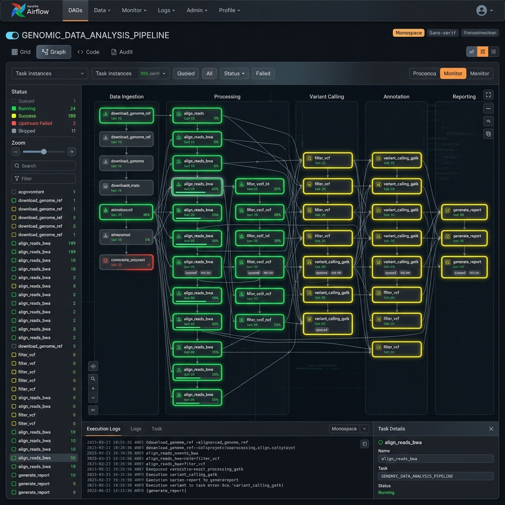Click the Apache Airflow logo
Screen dimensions: 505x505
point(30,10)
